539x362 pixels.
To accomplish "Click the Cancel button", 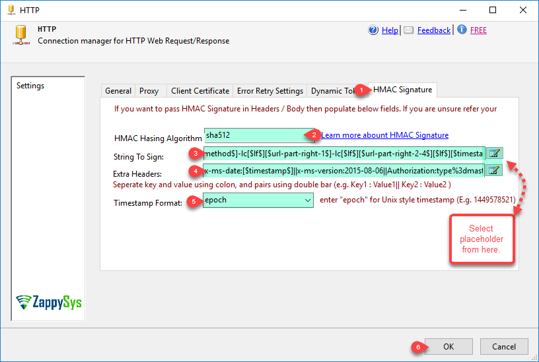I will point(504,347).
